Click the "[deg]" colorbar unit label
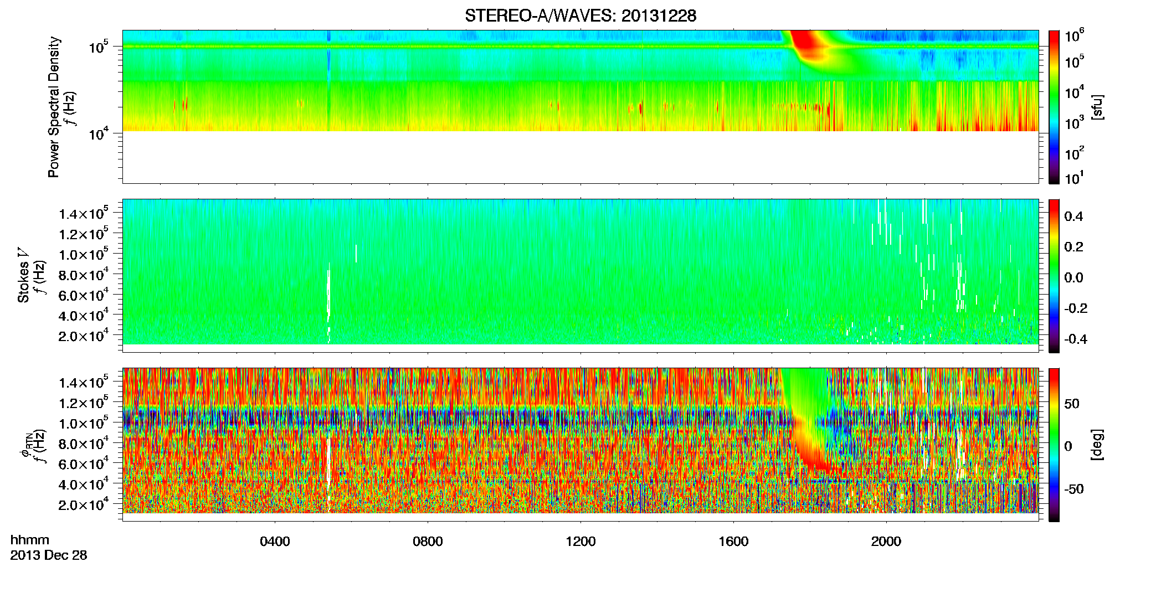Viewport: 1161px width, 598px height. (1097, 445)
